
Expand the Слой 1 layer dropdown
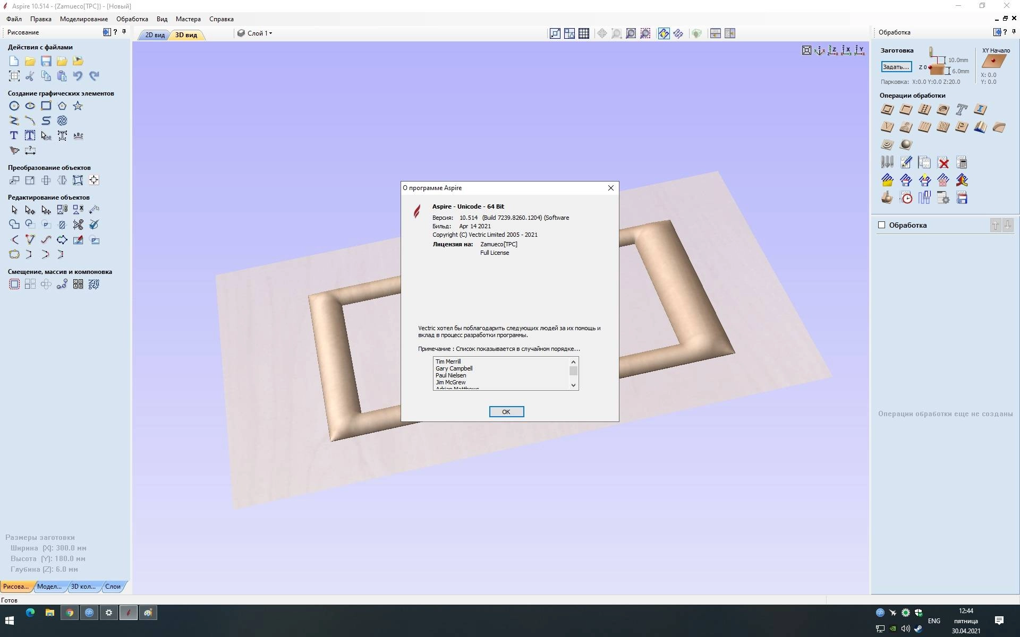[255, 33]
